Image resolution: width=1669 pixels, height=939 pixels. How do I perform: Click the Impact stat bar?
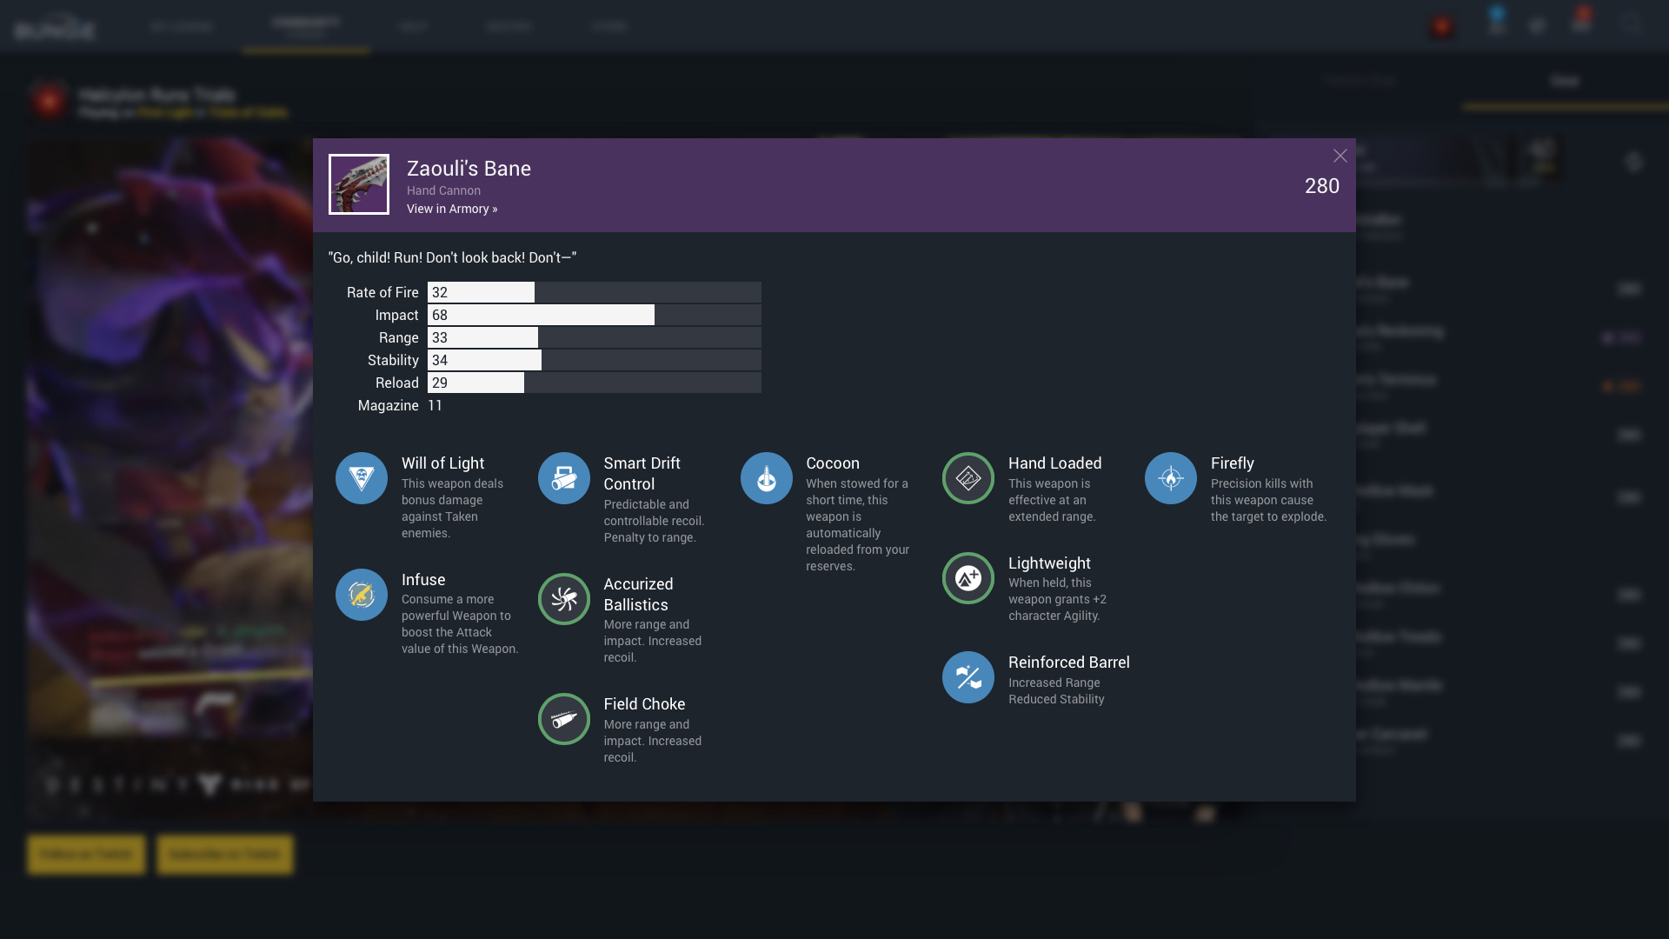[x=594, y=315]
